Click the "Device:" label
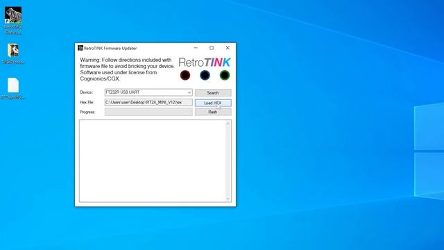This screenshot has height=250, width=444. (x=86, y=92)
